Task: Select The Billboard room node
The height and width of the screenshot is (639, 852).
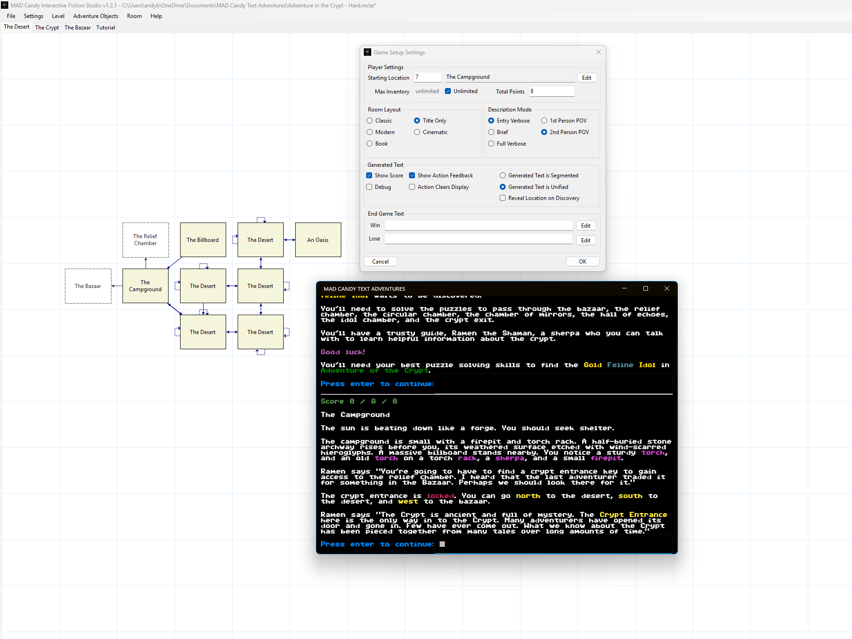Action: [203, 240]
